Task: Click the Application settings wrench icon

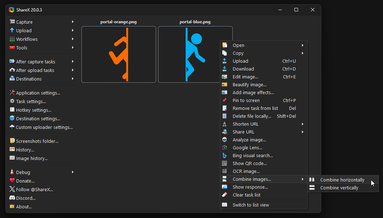Action: coord(12,93)
